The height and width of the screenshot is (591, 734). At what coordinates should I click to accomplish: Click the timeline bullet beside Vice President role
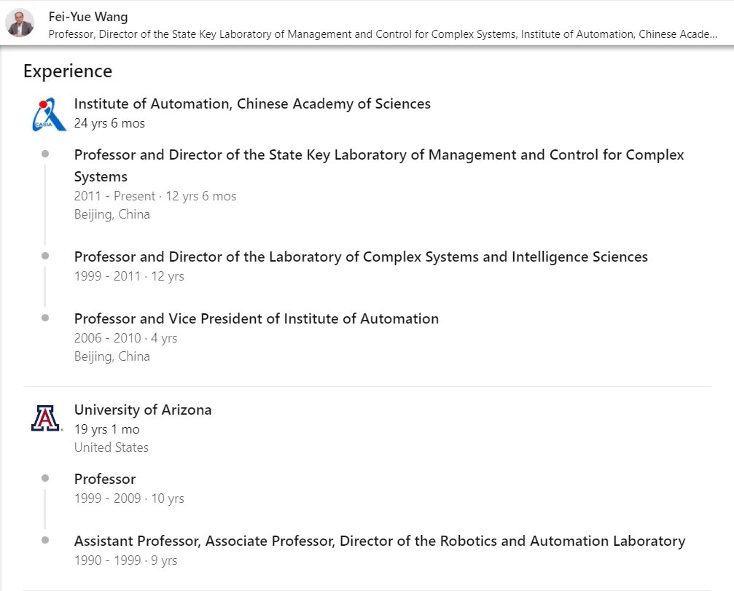click(45, 318)
